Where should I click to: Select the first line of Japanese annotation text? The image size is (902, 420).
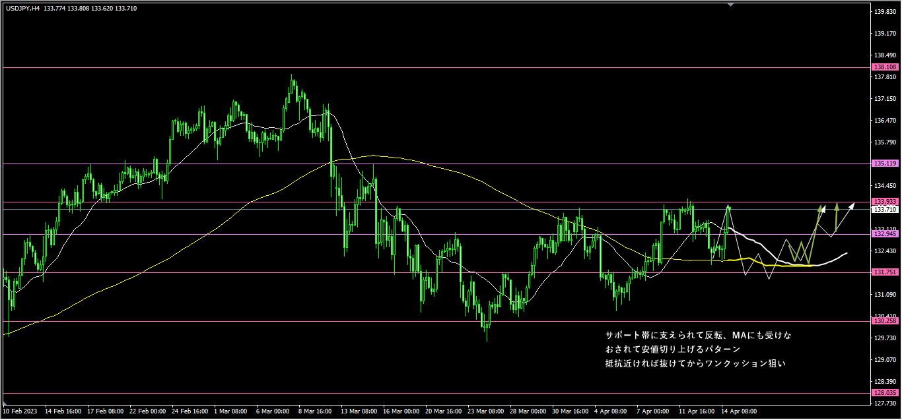tap(697, 336)
